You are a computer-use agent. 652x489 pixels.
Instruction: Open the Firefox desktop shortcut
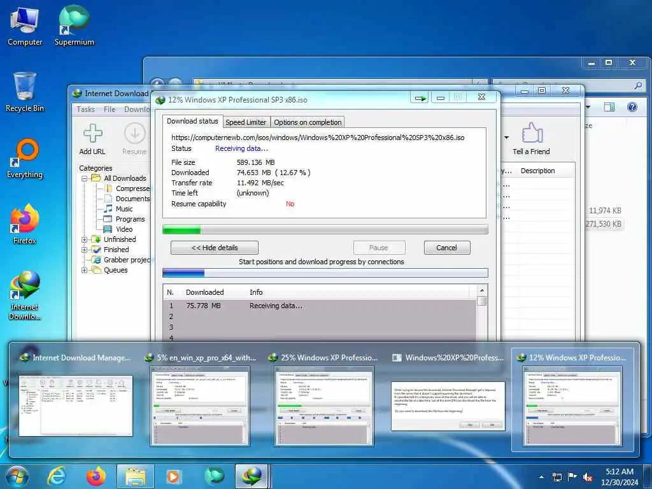[x=25, y=225]
